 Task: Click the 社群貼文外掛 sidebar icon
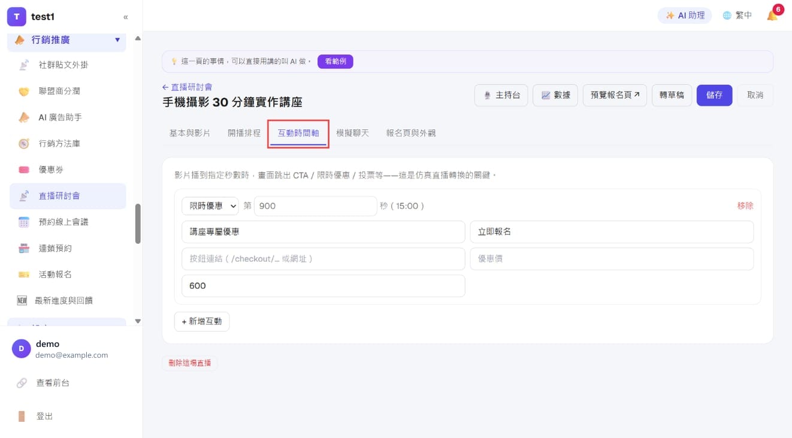click(24, 65)
